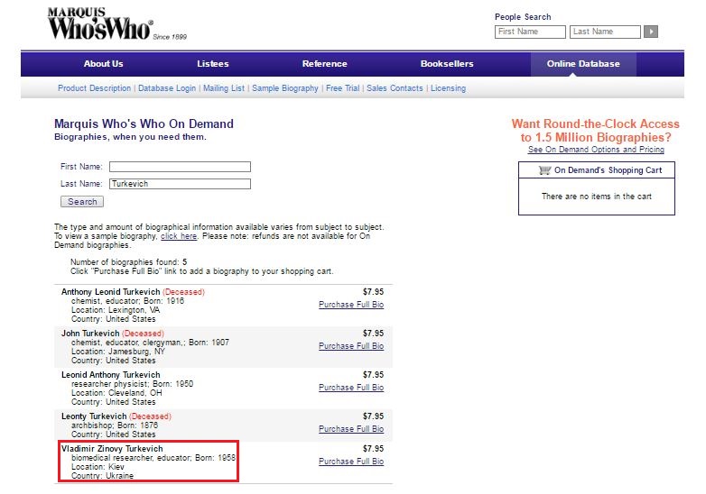
Task: Click the People Search First Name box
Action: tap(531, 32)
